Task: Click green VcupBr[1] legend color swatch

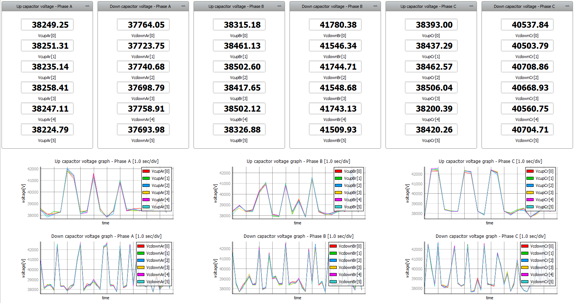Action: coord(338,178)
